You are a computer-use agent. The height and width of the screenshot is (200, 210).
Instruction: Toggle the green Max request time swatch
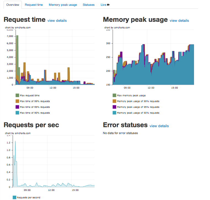click(17, 95)
